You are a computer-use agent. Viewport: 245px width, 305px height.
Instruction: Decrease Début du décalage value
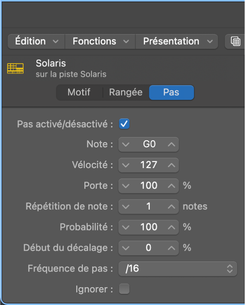coord(126,248)
